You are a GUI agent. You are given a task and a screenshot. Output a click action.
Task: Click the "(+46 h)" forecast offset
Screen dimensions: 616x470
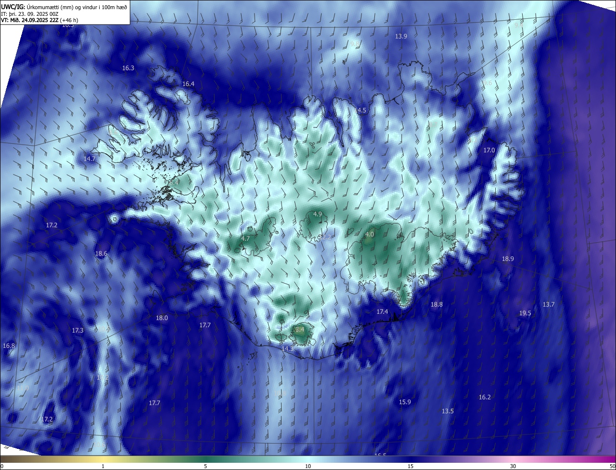tap(69, 20)
